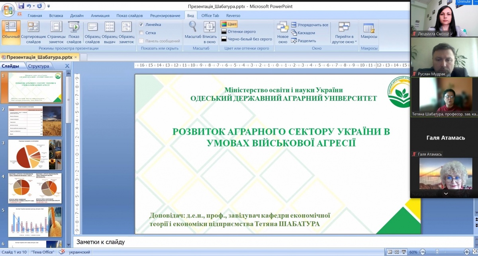Open Образец слайдов master view
This screenshot has height=256, width=478.
pyautogui.click(x=92, y=33)
